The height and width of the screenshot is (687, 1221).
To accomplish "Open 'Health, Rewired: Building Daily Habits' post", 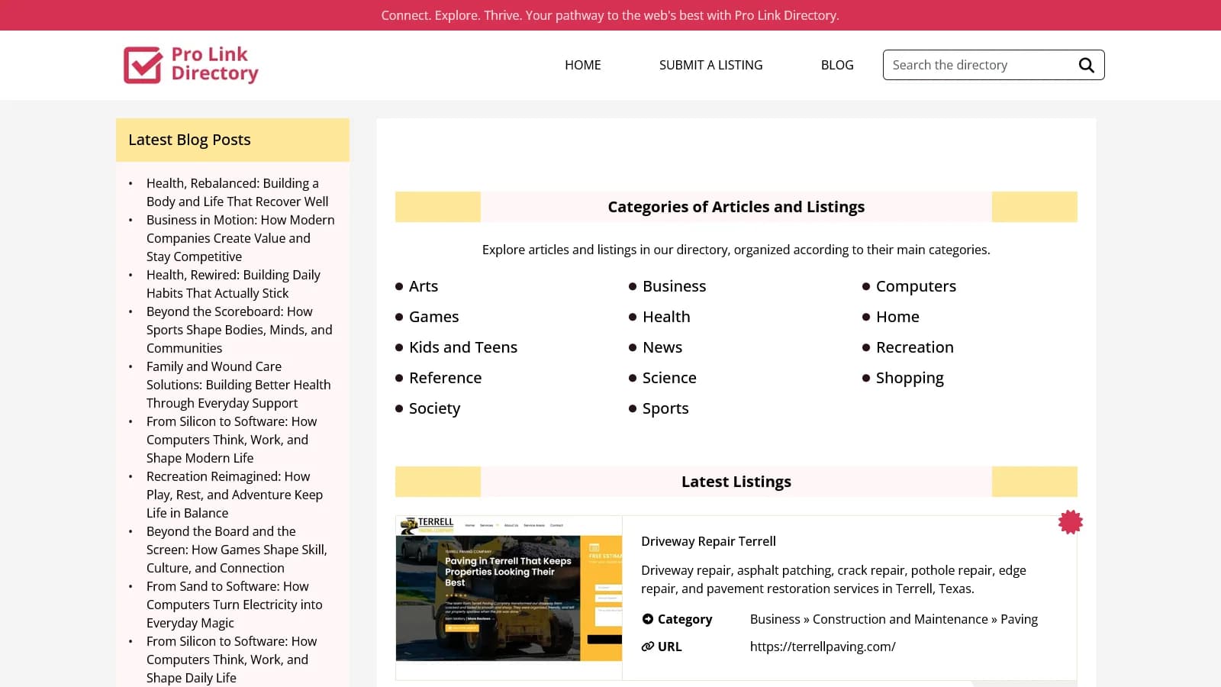I will pos(233,284).
